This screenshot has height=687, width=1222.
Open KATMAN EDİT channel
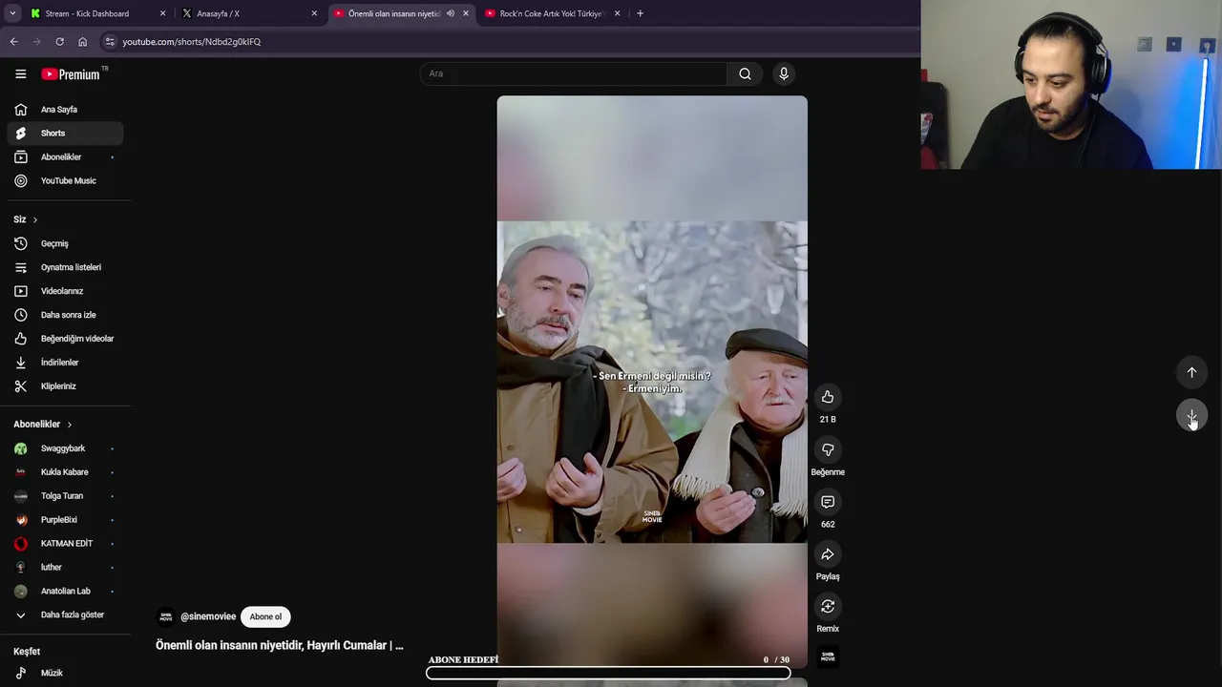65,544
